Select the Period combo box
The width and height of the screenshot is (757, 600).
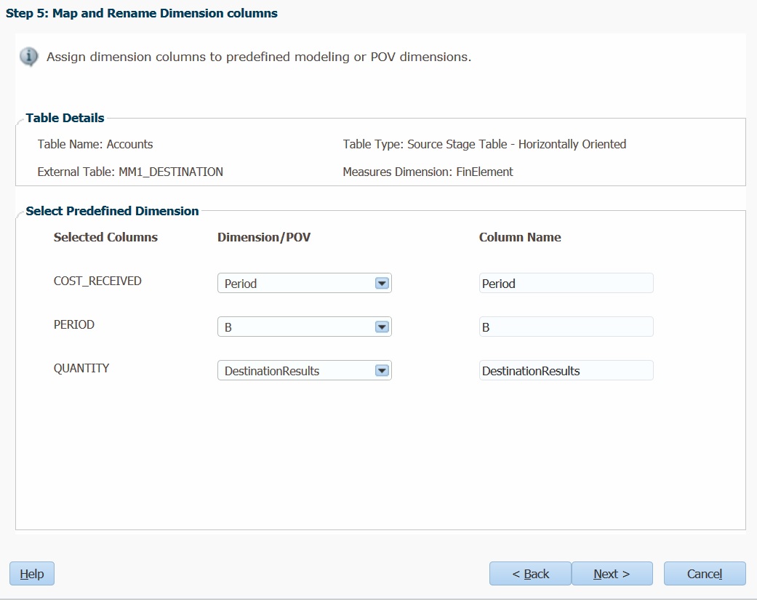[x=305, y=284]
